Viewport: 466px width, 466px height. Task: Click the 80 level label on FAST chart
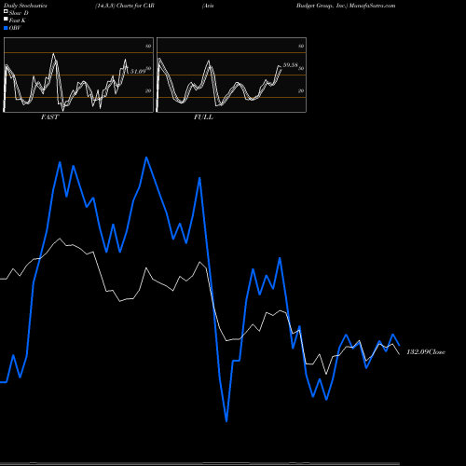click(x=148, y=46)
